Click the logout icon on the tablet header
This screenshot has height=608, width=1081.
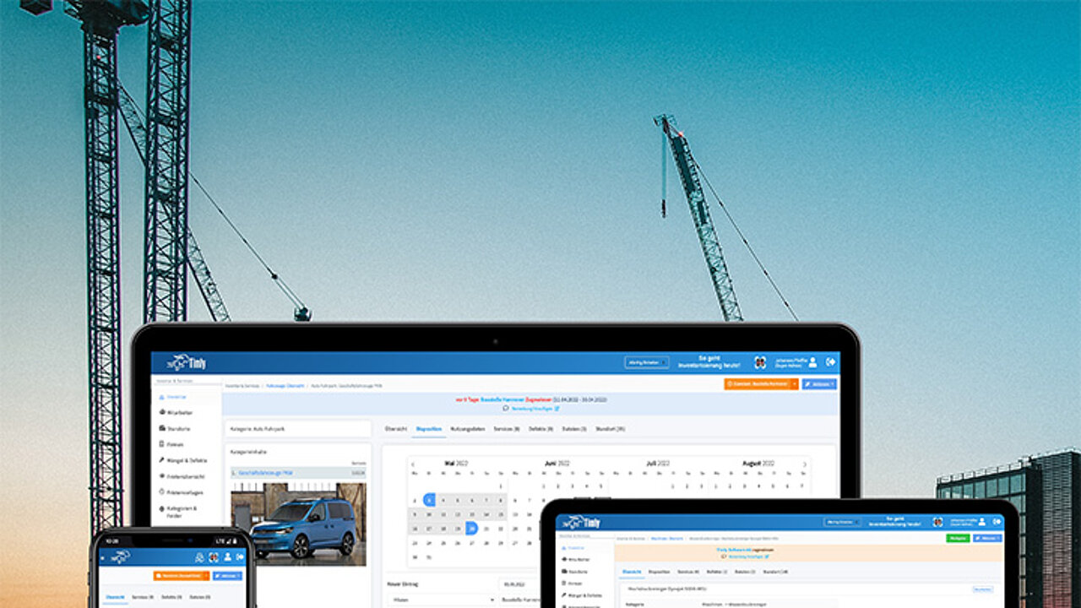coord(997,522)
